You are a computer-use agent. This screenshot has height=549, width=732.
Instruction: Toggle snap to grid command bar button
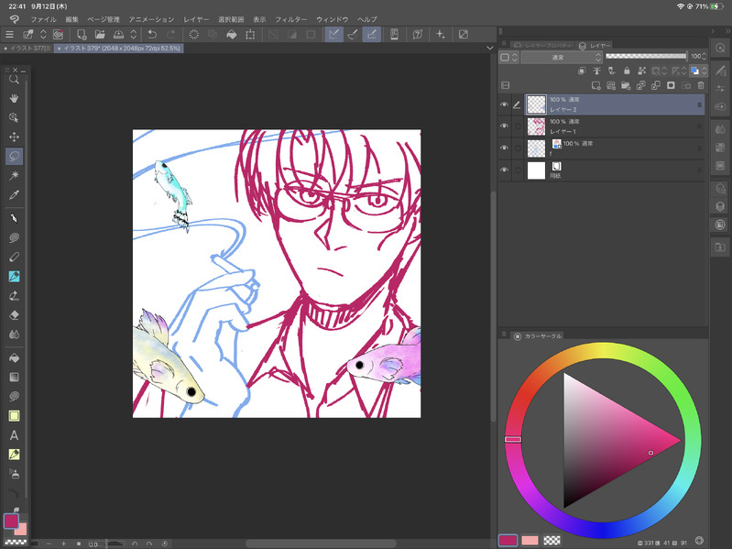click(372, 34)
